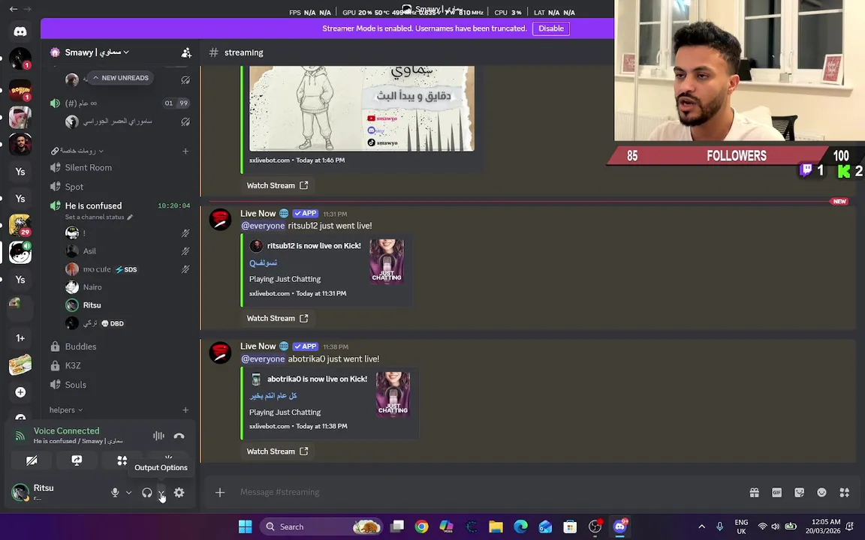Toggle microphone mute next to Ritsu

click(115, 493)
